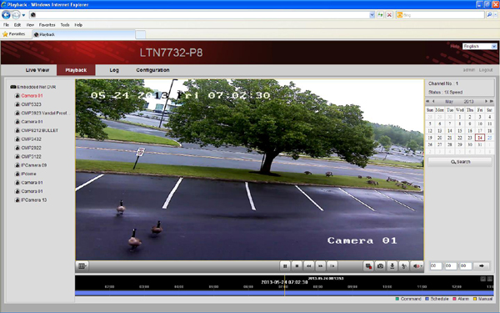The width and height of the screenshot is (500, 313).
Task: Click the stop all recording clip icon
Action: point(368,265)
